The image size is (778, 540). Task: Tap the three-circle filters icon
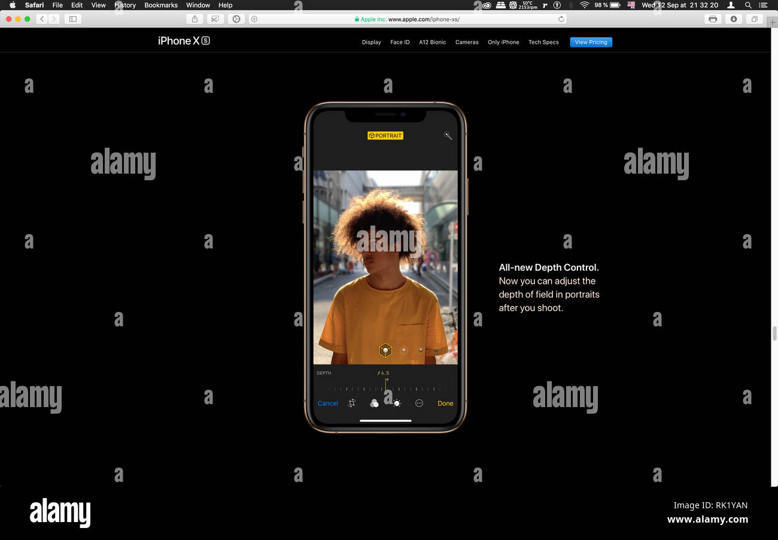374,404
